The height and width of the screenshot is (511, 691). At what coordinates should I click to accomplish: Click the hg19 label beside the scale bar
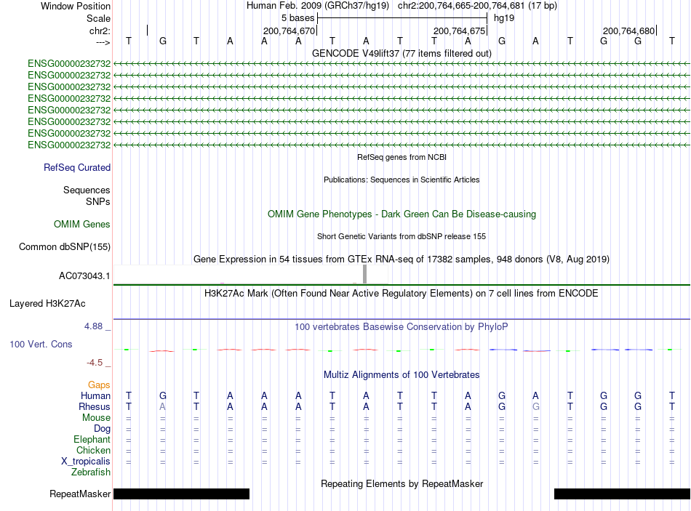pyautogui.click(x=504, y=18)
